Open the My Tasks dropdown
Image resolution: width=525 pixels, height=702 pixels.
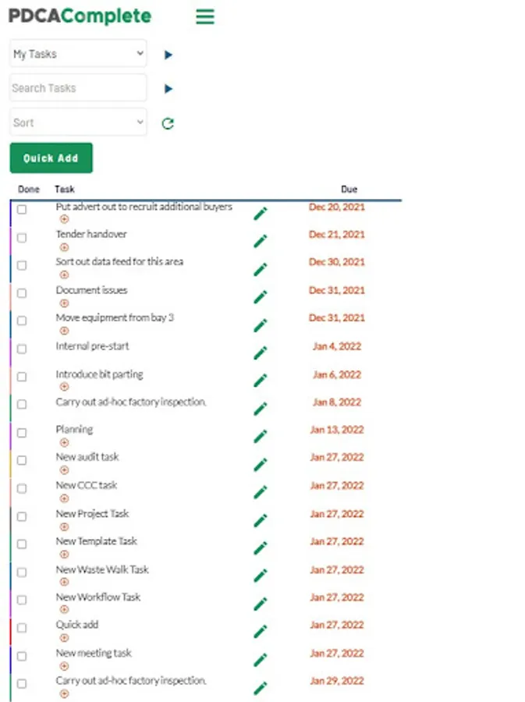[x=78, y=55]
